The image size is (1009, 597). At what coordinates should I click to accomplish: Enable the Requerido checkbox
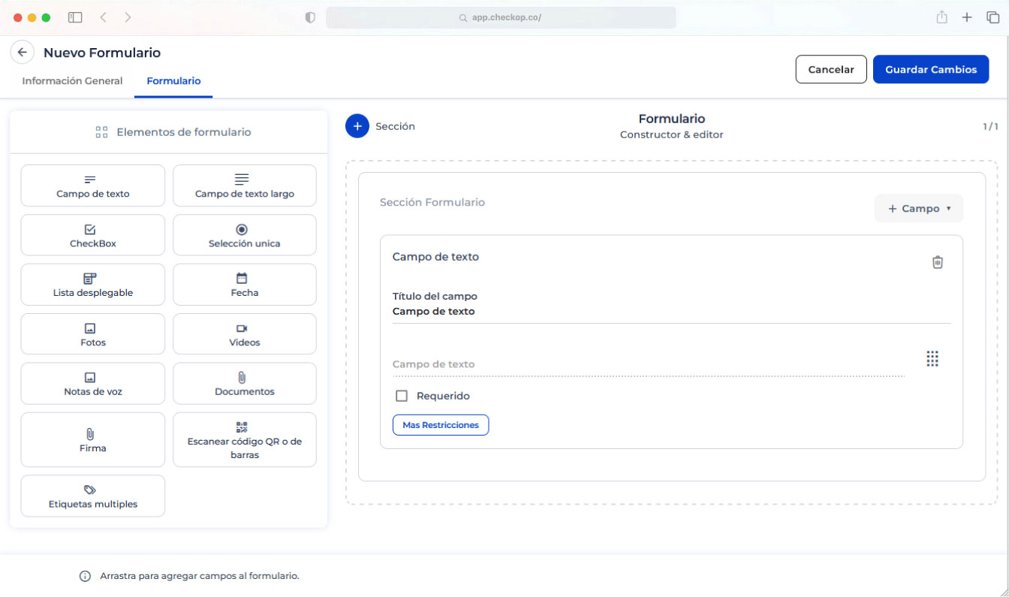point(402,395)
